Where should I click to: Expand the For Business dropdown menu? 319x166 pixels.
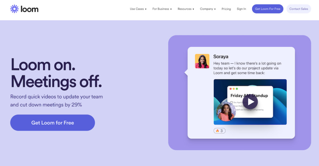(162, 9)
